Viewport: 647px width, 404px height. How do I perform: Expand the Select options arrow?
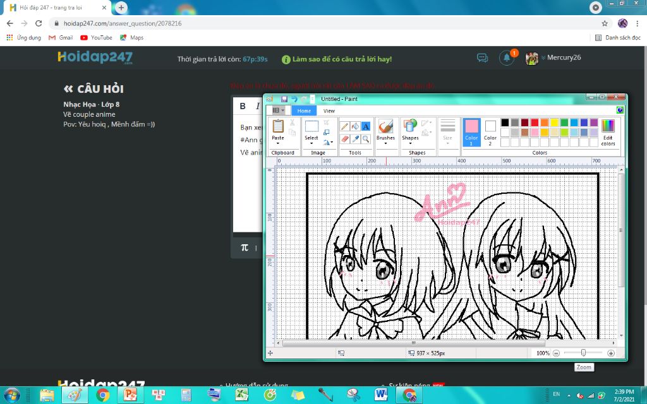(x=311, y=143)
